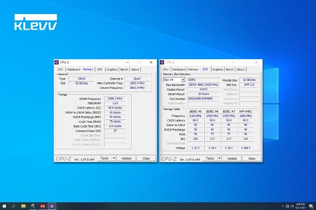This screenshot has width=316, height=210.
Task: Minimize the right CPU-Z SPD window
Action: coord(233,62)
